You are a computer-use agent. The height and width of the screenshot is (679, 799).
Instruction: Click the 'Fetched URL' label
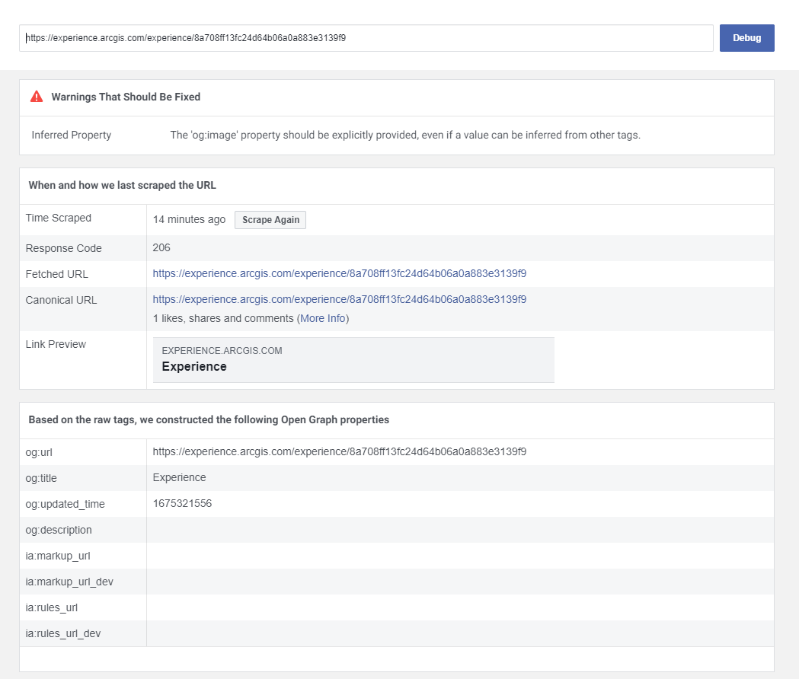(x=56, y=275)
